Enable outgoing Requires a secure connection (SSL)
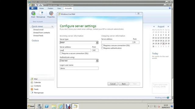 [x=102, y=45]
